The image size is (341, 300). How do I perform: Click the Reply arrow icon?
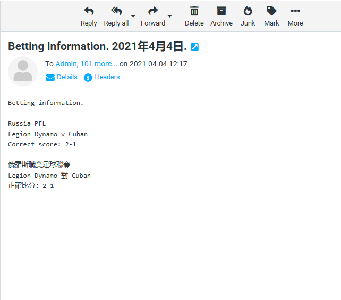(x=89, y=11)
